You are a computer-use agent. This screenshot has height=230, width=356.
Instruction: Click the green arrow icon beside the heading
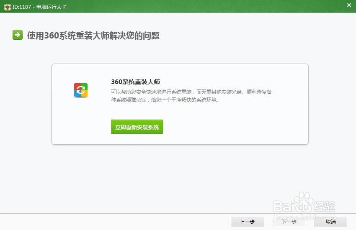point(18,35)
